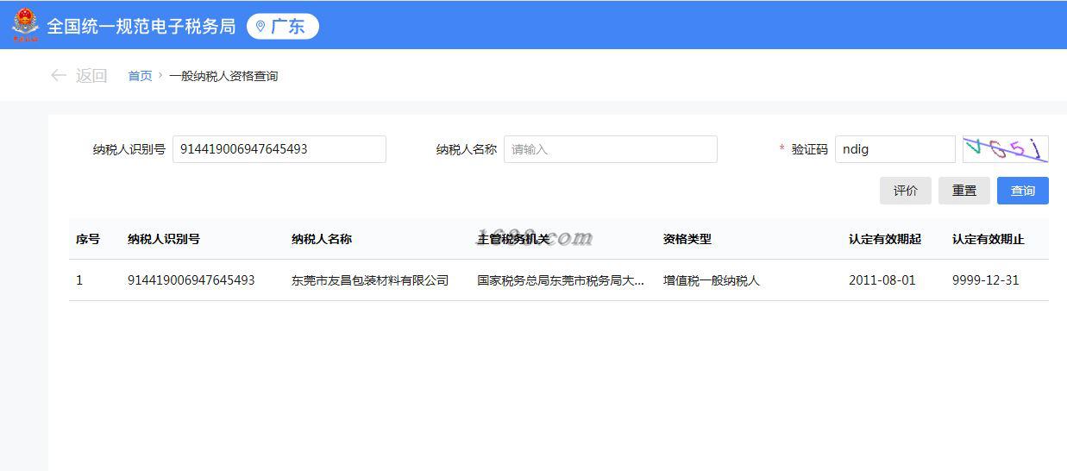Screen dimensions: 1067x471
Task: Click the 序号 column header
Action: click(88, 239)
